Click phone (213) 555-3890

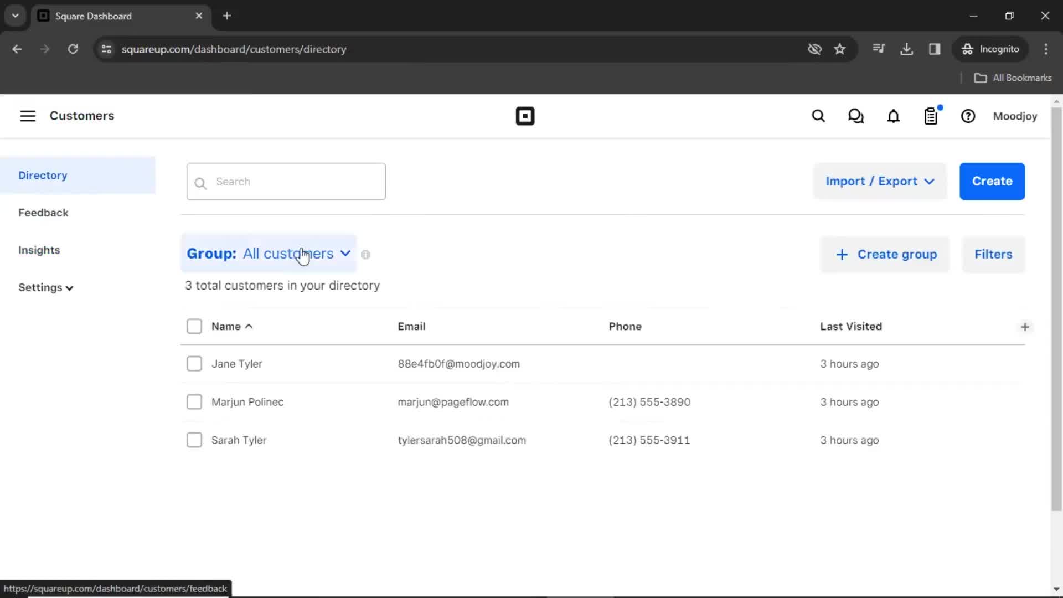[649, 402]
